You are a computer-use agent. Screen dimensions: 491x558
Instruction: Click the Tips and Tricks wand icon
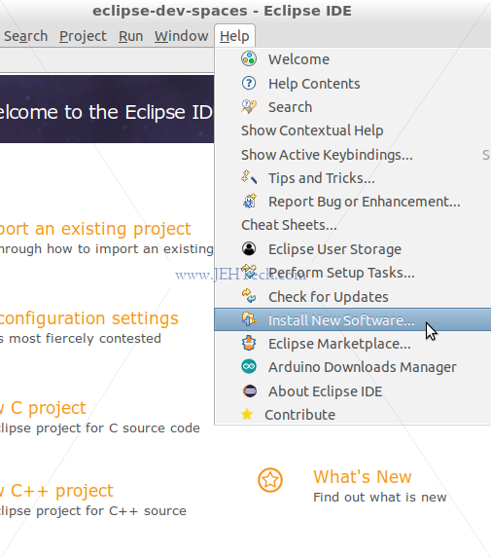(249, 177)
